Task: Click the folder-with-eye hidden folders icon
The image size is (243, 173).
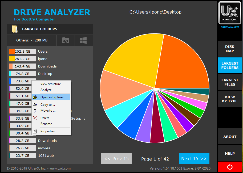Action: [x=66, y=40]
